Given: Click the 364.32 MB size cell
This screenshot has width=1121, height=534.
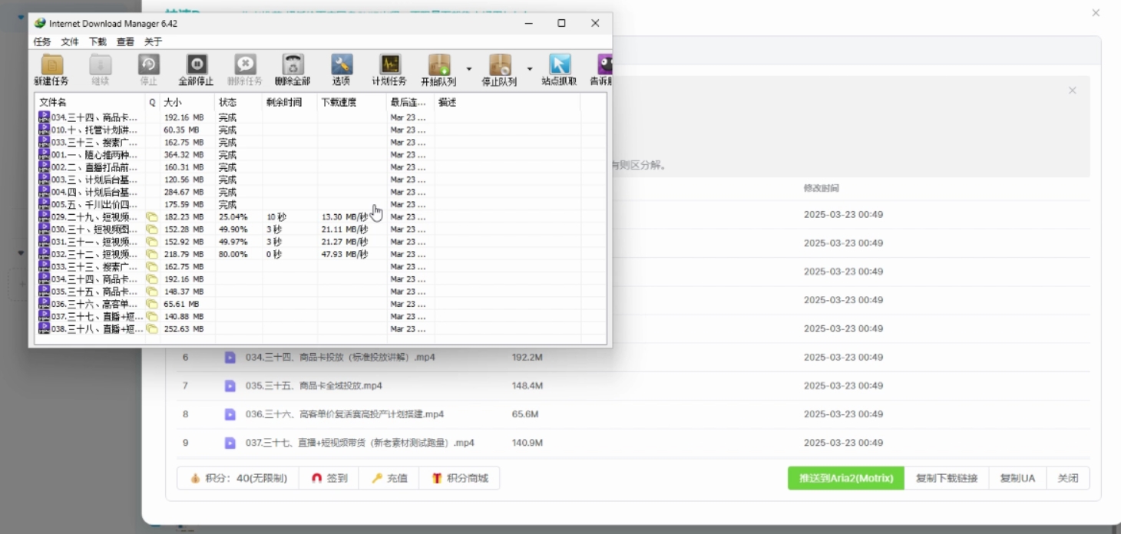Looking at the screenshot, I should point(184,155).
